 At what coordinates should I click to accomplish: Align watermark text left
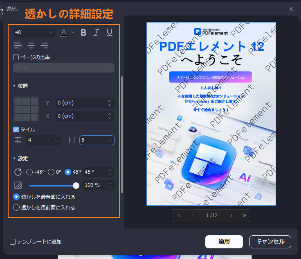point(18,45)
